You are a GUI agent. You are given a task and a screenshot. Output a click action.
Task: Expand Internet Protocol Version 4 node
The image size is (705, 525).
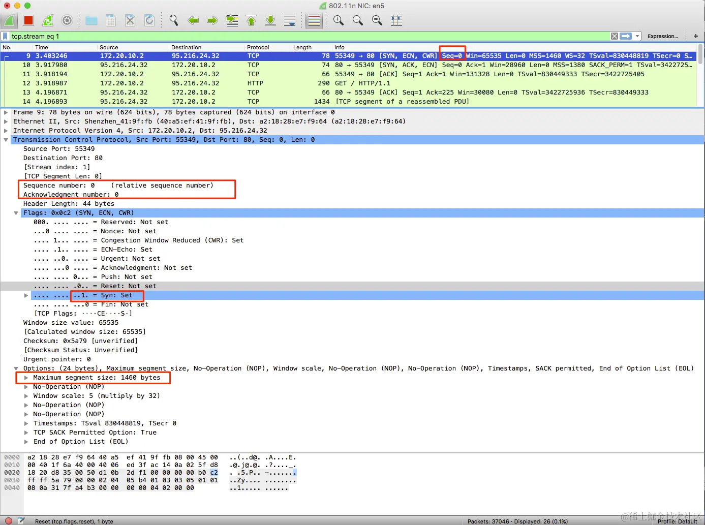point(6,131)
